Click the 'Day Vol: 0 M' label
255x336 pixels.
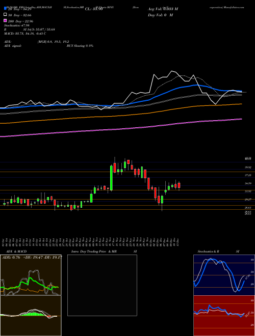[160, 15]
